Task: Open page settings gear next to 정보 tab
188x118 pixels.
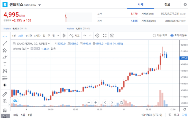Action: click(x=185, y=5)
